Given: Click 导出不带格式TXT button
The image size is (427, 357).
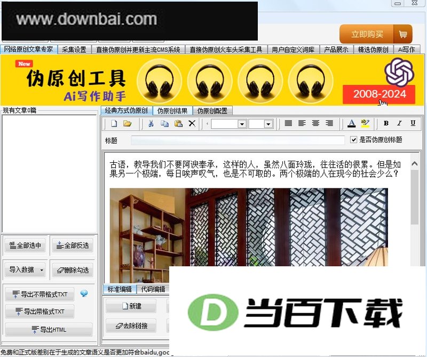Looking at the screenshot, I should 39,295.
